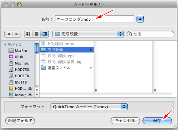Viewport: 178px width, 130px height.
Task: Click the Backup Time Machine disk icon
Action: coord(11,95)
